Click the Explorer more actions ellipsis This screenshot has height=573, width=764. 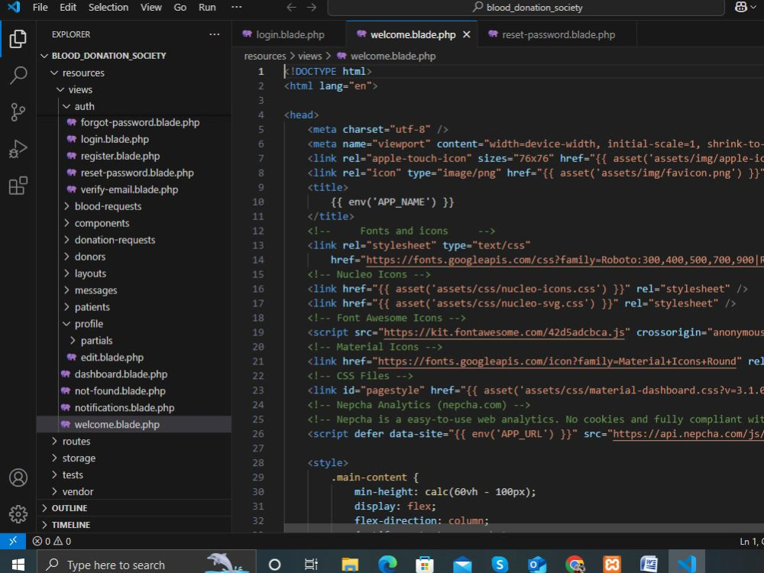[215, 34]
